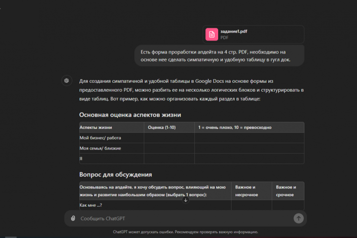This screenshot has height=238, width=357.
Task: Click the scroll-to-bottom down arrow button
Action: pyautogui.click(x=185, y=200)
